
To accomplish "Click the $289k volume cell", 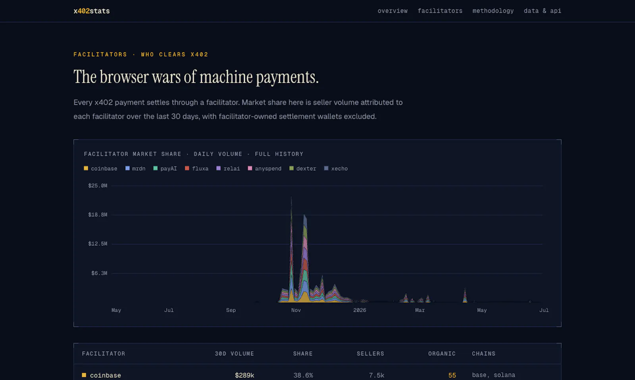I will tap(244, 375).
